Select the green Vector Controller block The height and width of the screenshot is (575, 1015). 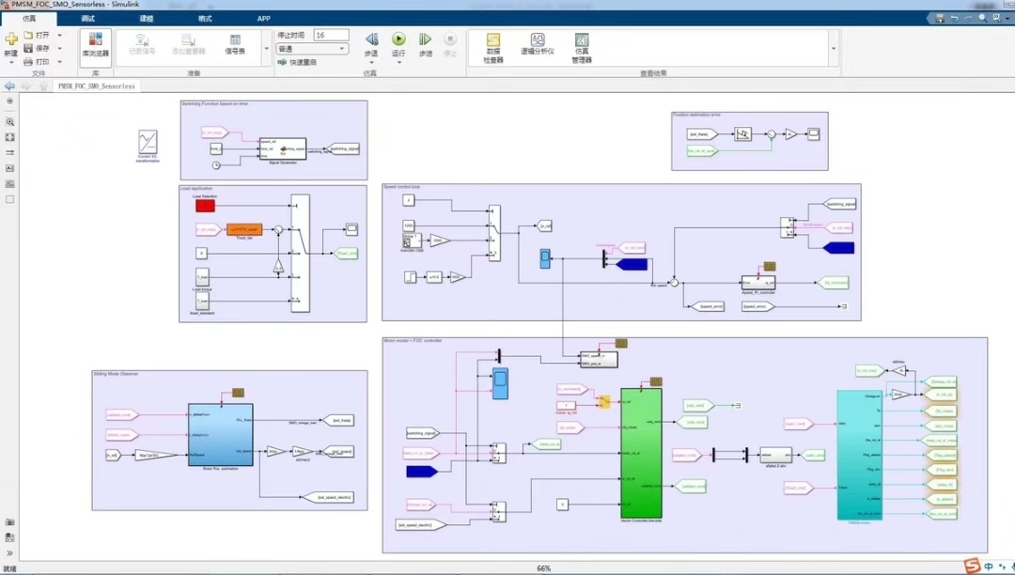(641, 453)
